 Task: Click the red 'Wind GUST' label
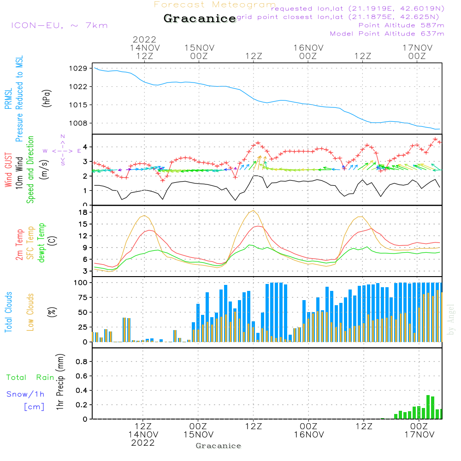pyautogui.click(x=8, y=170)
